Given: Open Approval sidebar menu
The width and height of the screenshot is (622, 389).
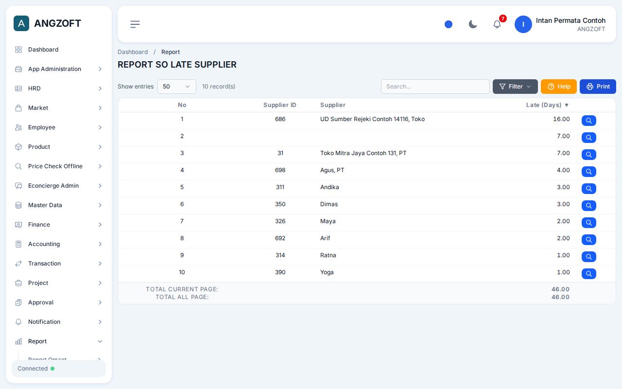Looking at the screenshot, I should pyautogui.click(x=59, y=302).
